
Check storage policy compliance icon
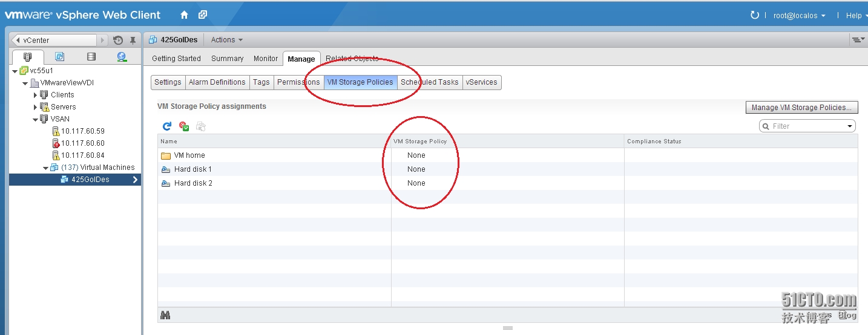pos(184,126)
